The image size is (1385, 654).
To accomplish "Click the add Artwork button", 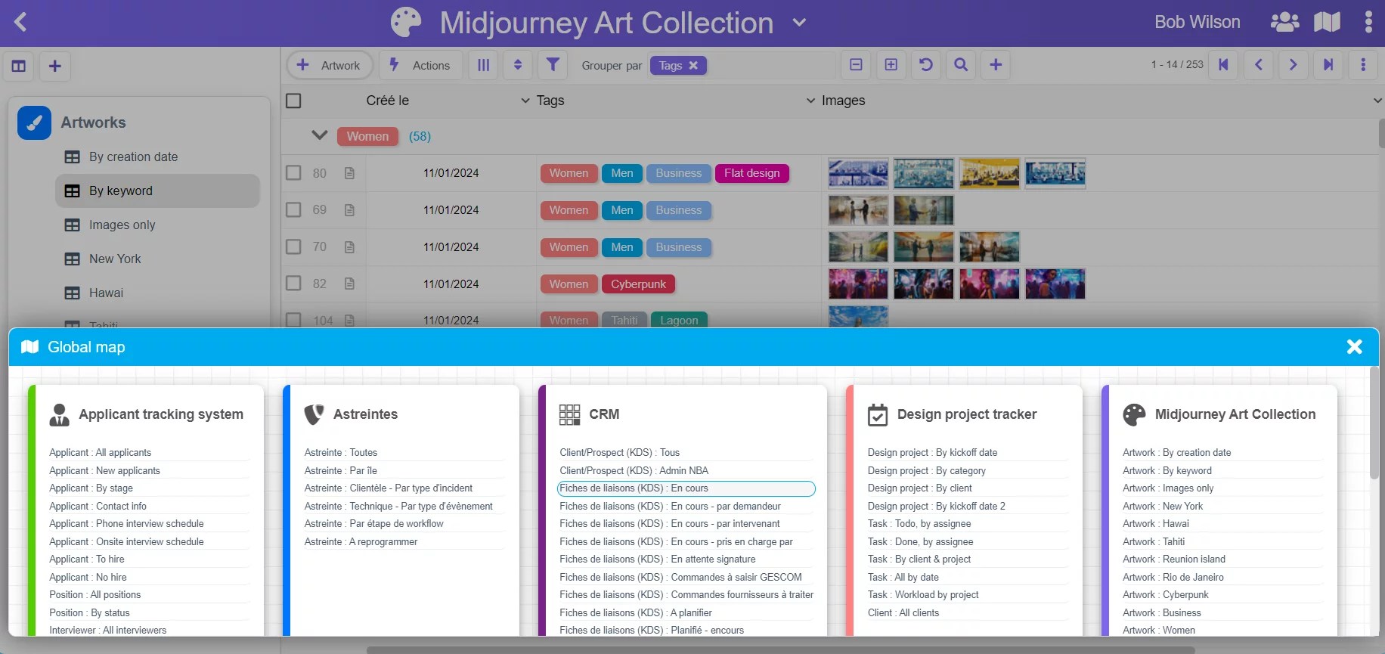I will pos(330,66).
